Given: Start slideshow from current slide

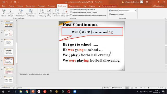Looking at the screenshot, I should click(10, 13).
